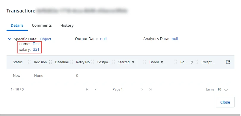Viewport: 241px width, 116px height.
Task: Go to next page of results
Action: [x=142, y=90]
